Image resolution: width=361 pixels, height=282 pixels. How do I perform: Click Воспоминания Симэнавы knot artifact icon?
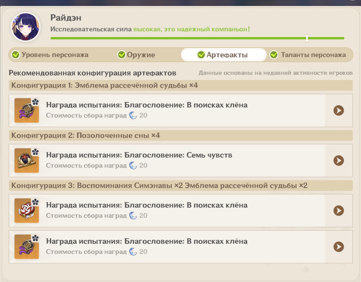(x=27, y=210)
